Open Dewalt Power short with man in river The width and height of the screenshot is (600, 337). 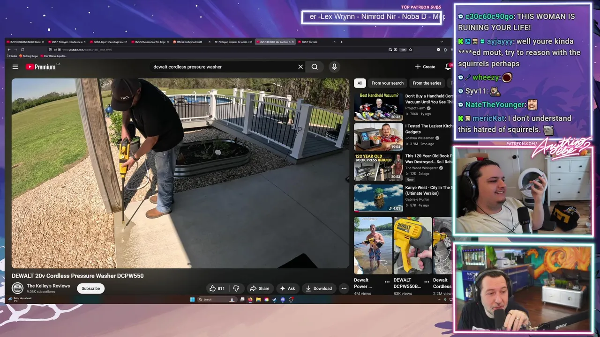[373, 245]
